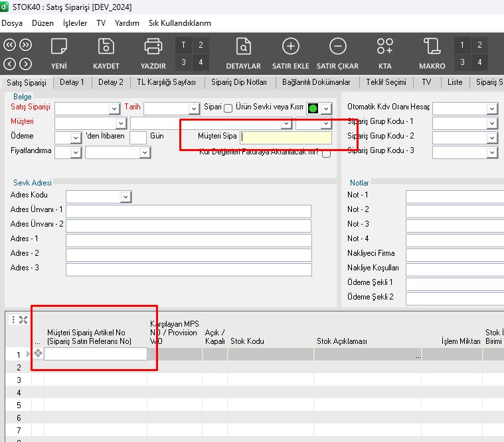The height and width of the screenshot is (442, 504).
Task: Expand the Müşteri dropdown
Action: pyautogui.click(x=120, y=123)
